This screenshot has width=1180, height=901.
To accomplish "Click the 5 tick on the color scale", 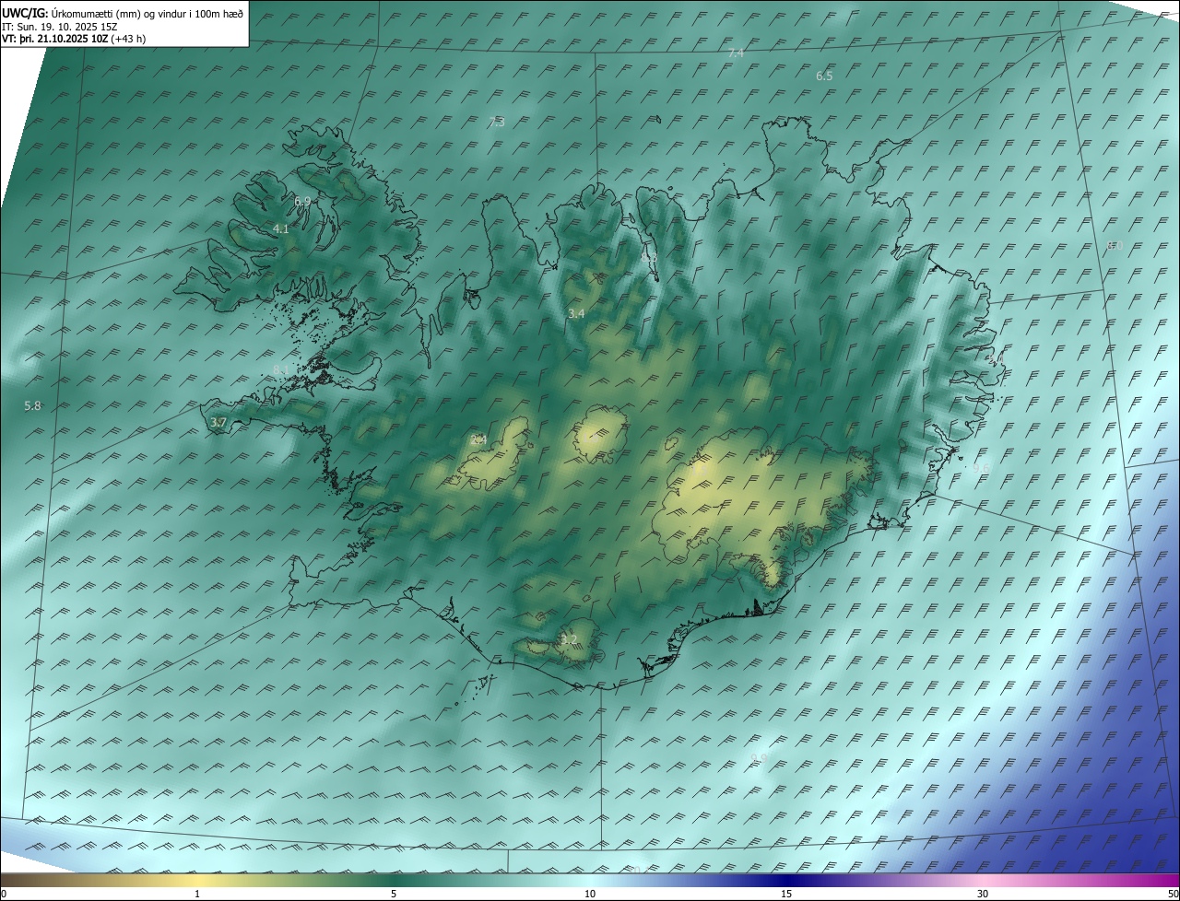I will coord(394,894).
